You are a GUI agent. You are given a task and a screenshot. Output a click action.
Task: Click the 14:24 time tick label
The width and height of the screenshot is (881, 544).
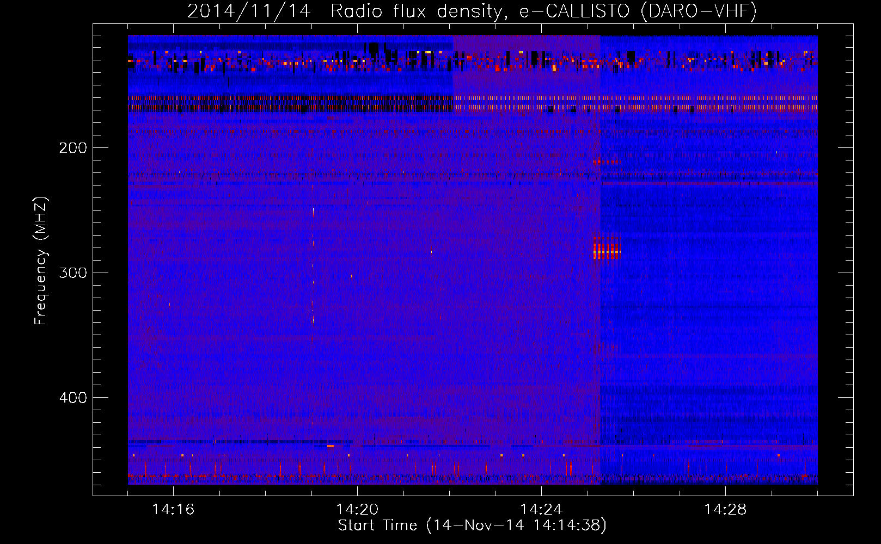(x=541, y=510)
